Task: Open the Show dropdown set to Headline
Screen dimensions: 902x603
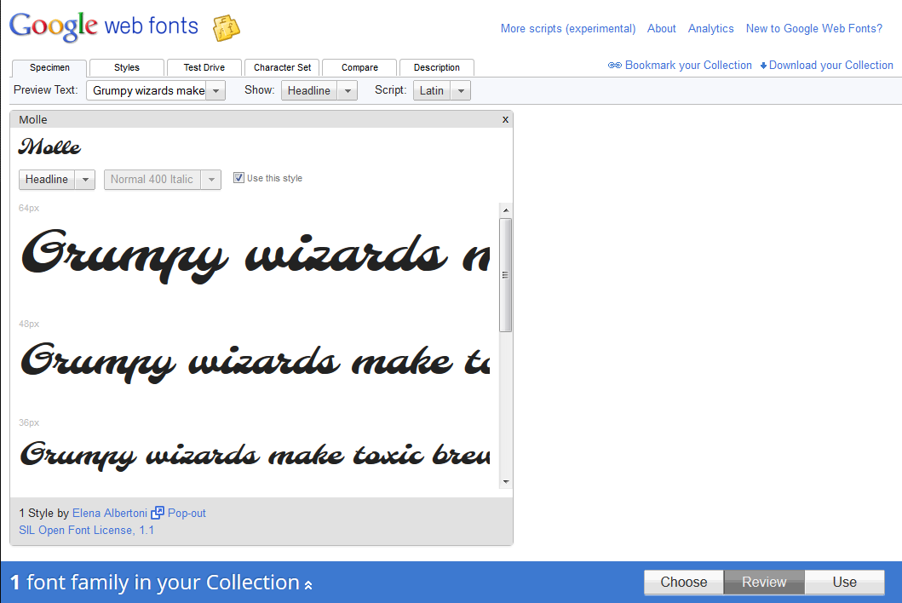Action: (x=346, y=89)
